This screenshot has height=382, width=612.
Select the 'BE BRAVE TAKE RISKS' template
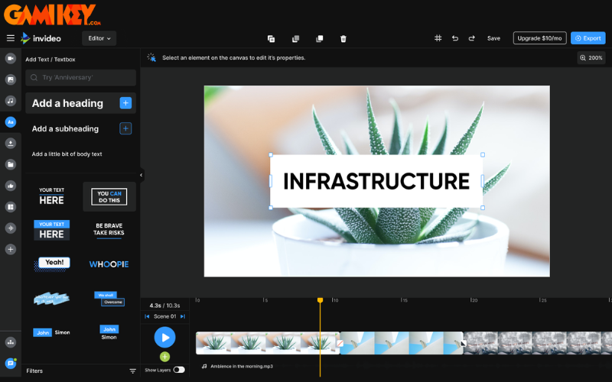(x=109, y=230)
